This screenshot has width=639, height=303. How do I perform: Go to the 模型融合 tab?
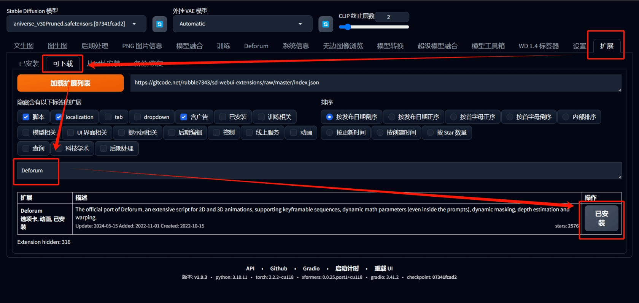pyautogui.click(x=189, y=46)
